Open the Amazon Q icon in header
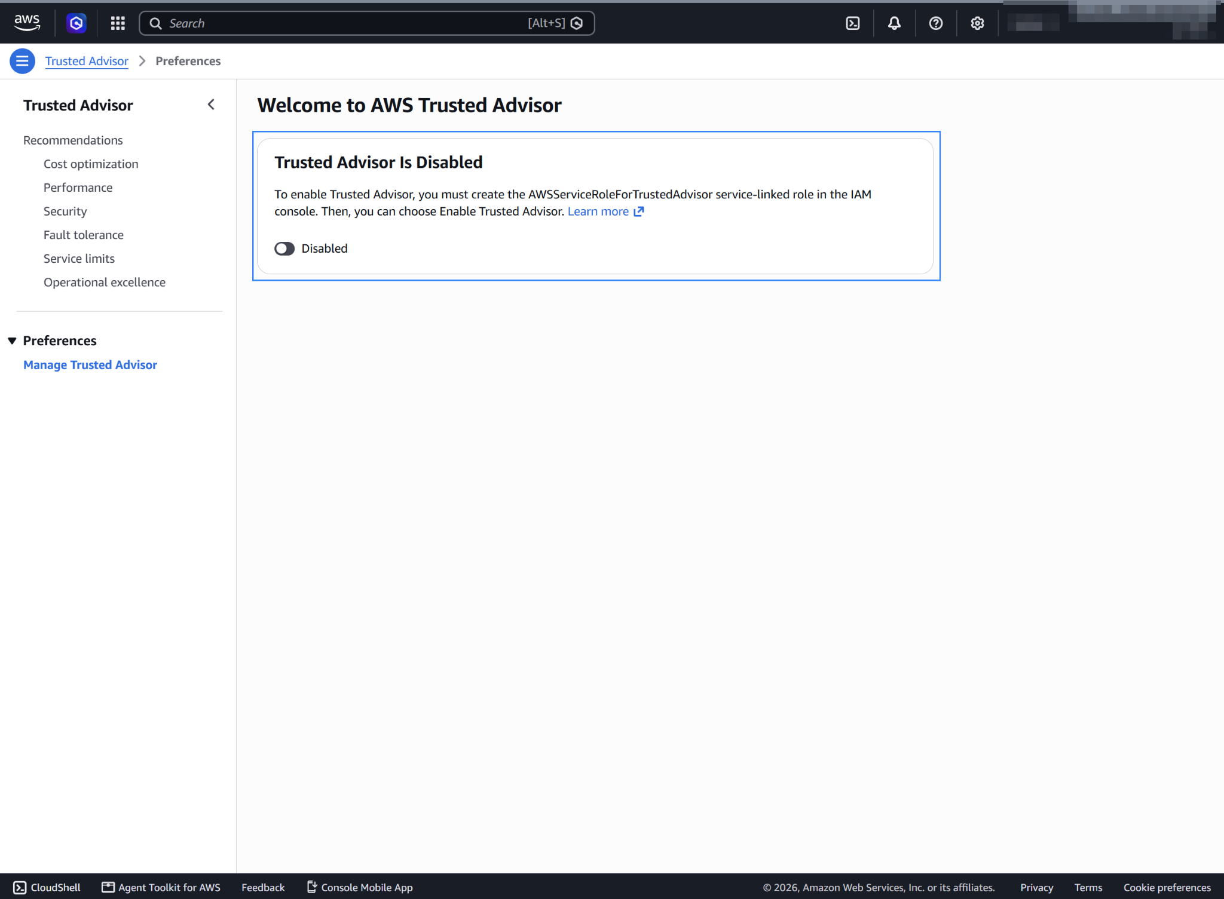Viewport: 1224px width, 899px height. coord(76,23)
